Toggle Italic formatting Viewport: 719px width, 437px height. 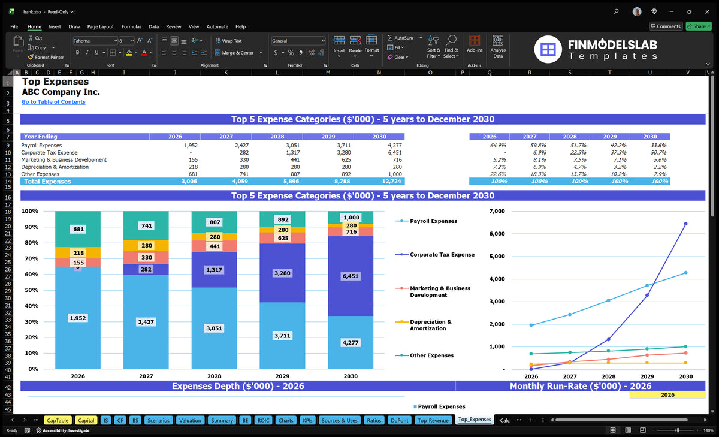click(87, 52)
